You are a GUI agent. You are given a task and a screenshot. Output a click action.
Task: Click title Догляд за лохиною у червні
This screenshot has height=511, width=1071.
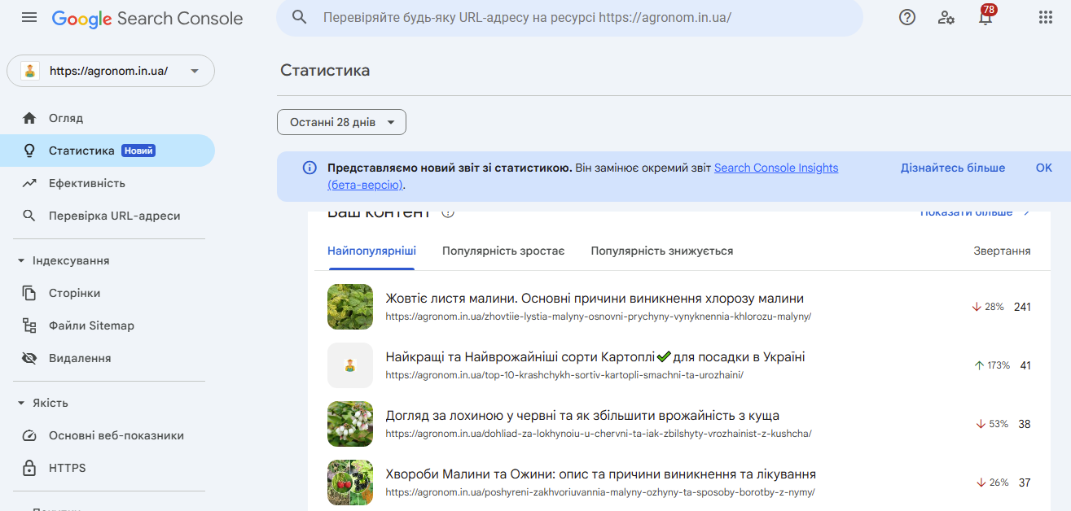pos(582,415)
